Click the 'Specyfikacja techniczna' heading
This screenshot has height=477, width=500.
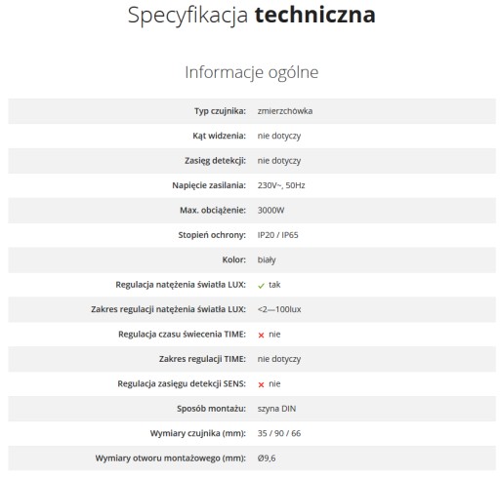251,15
